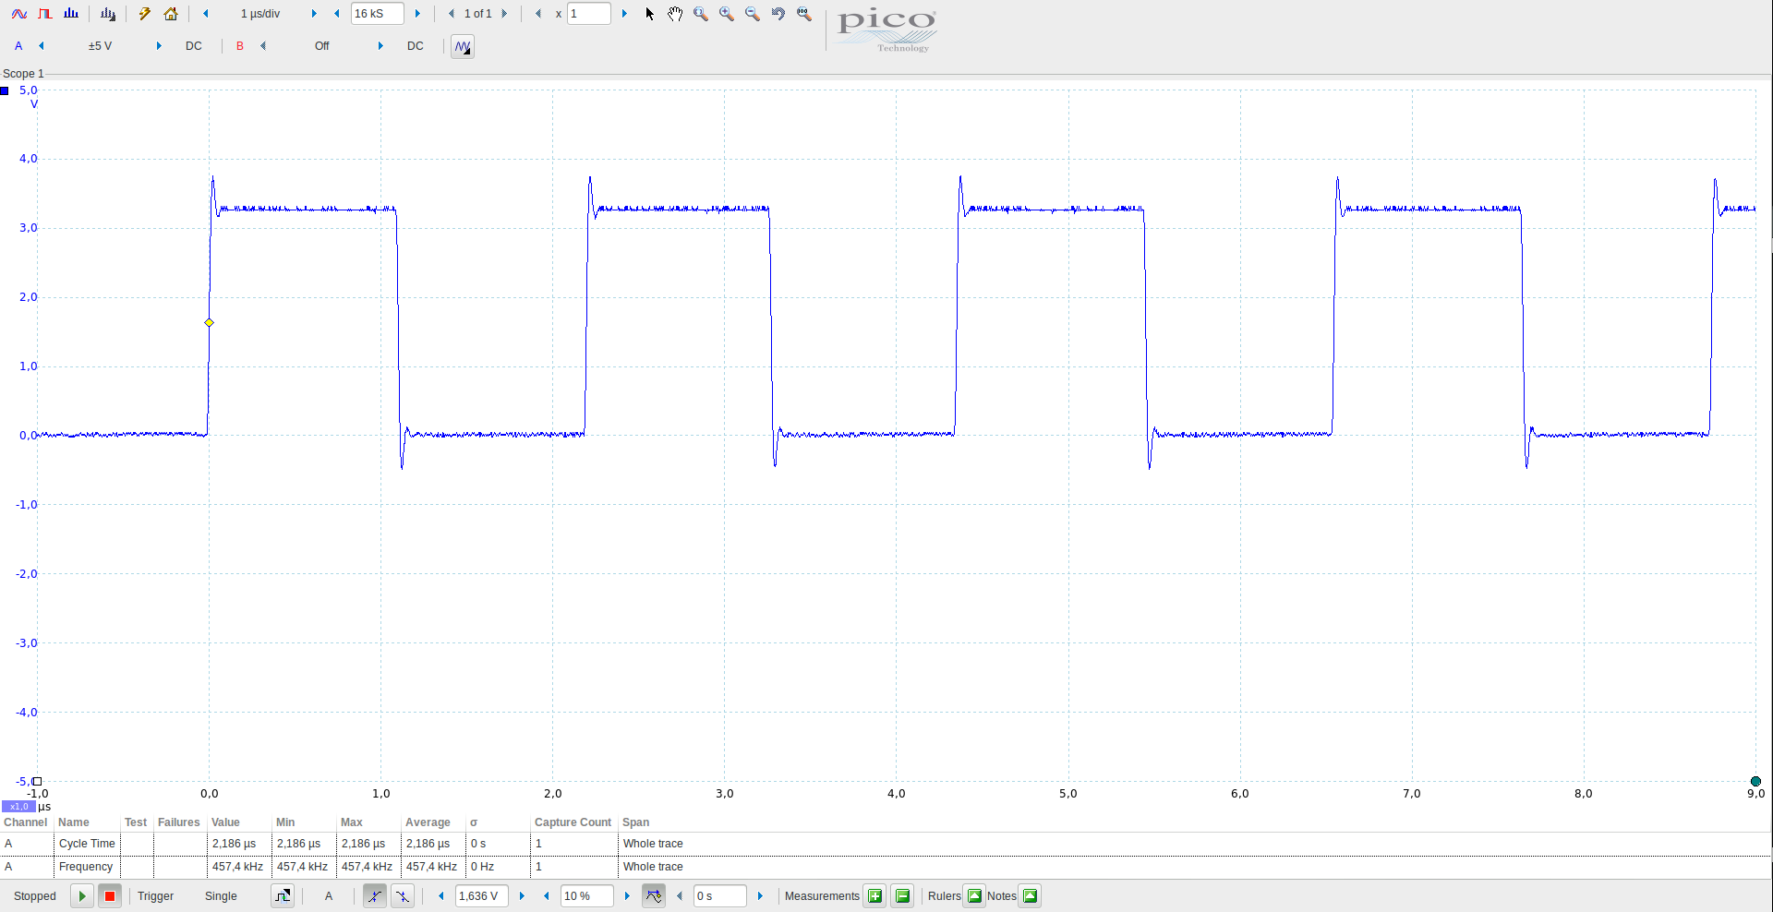Decrease Channel B input range

coord(263,46)
